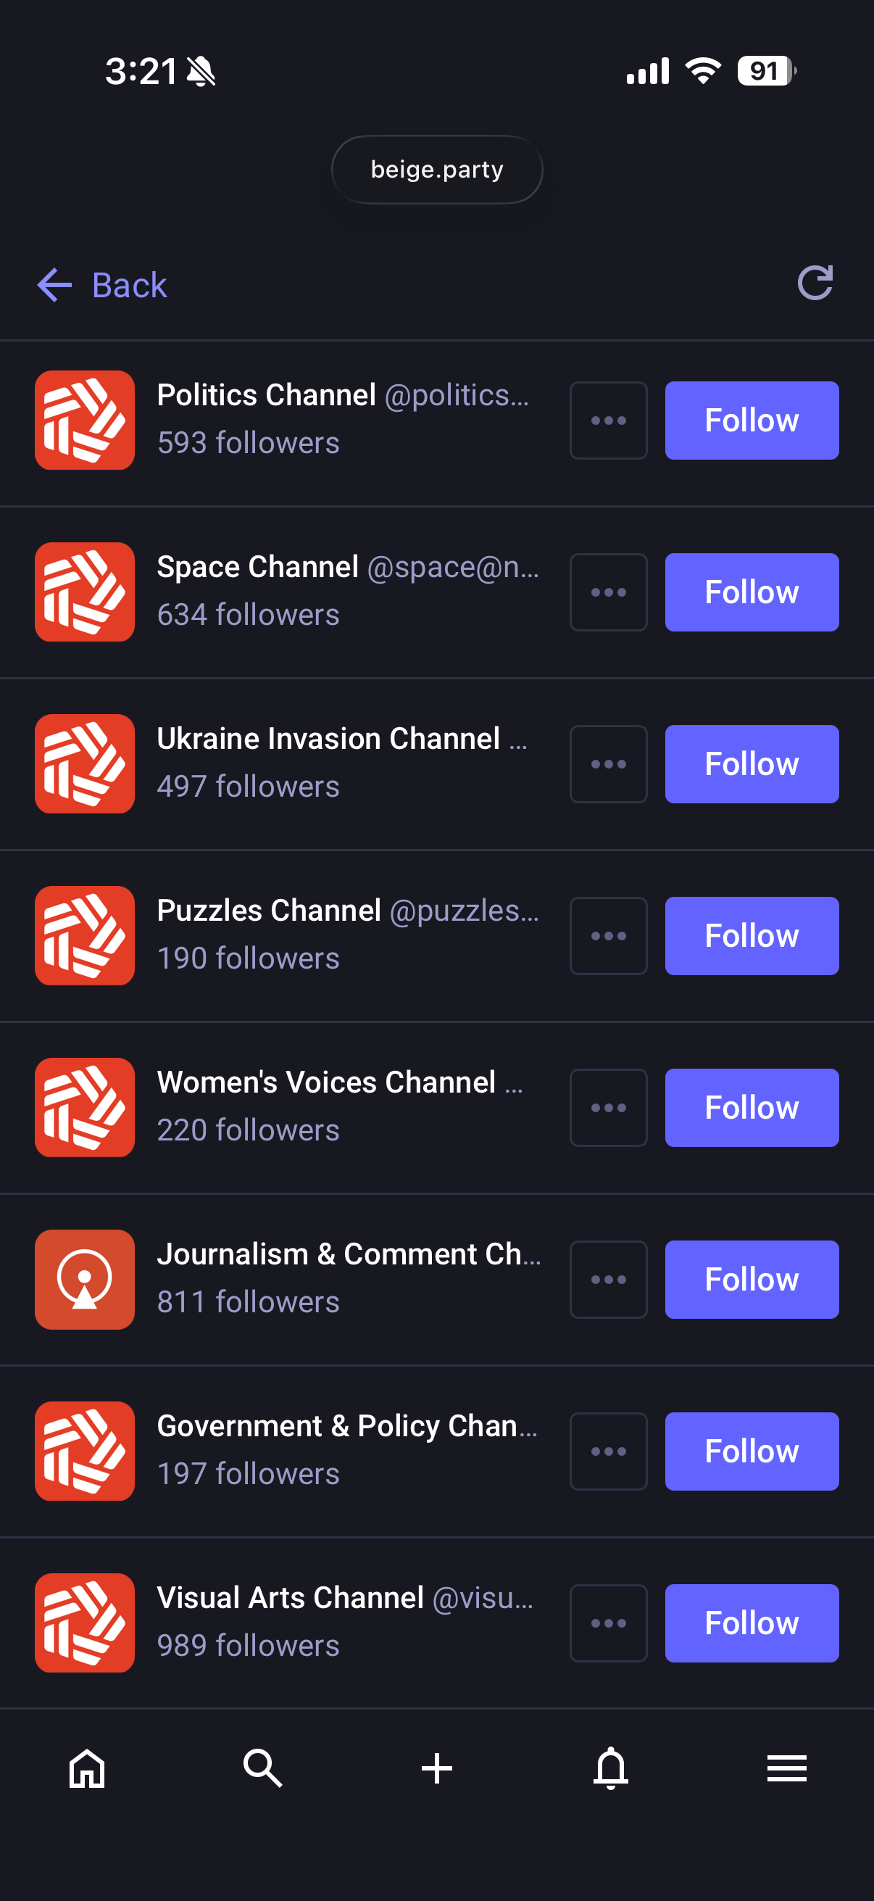
Task: Open the Puzzles Channel profile name
Action: [269, 911]
